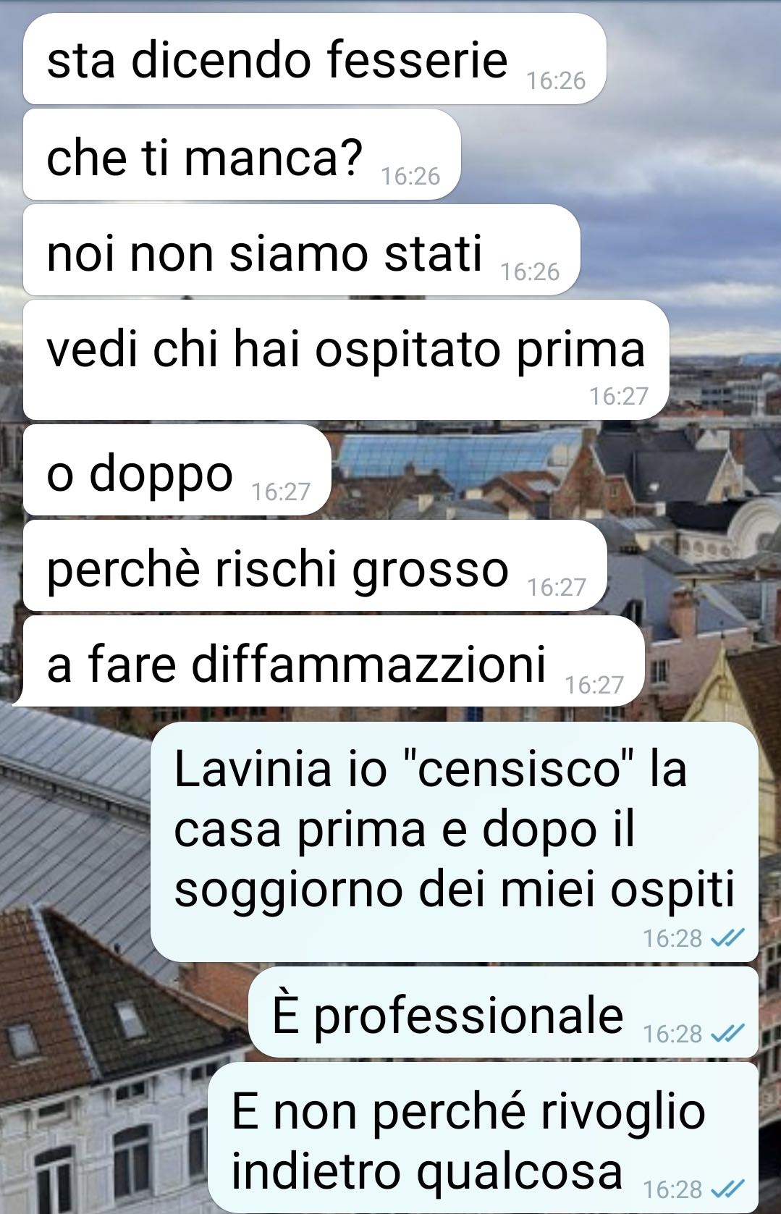Screen dimensions: 781x1214
Task: Tap read ticks on 'E non perché rivoglio' message
Action: pyautogui.click(x=727, y=1189)
